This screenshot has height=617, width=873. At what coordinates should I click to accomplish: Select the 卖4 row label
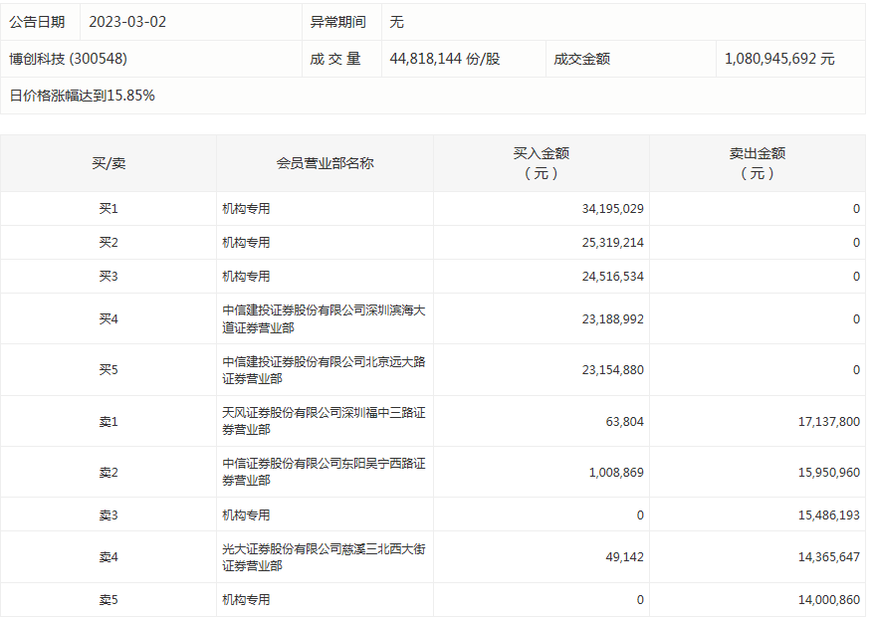pyautogui.click(x=109, y=557)
